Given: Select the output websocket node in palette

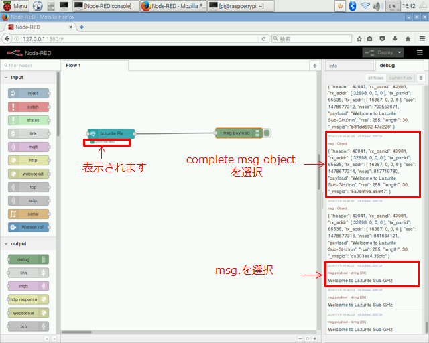Looking at the screenshot, I should (x=28, y=313).
